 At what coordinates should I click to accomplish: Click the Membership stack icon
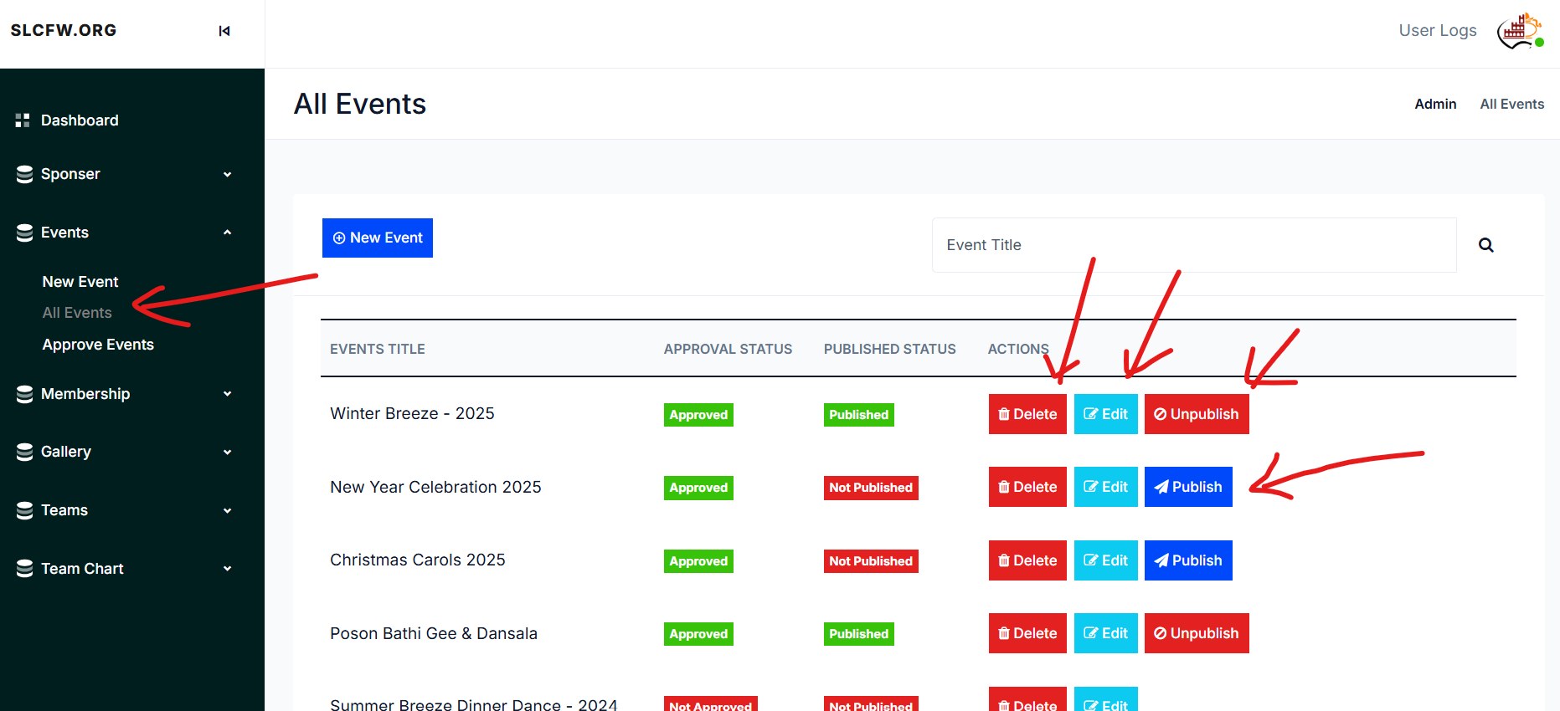click(24, 394)
